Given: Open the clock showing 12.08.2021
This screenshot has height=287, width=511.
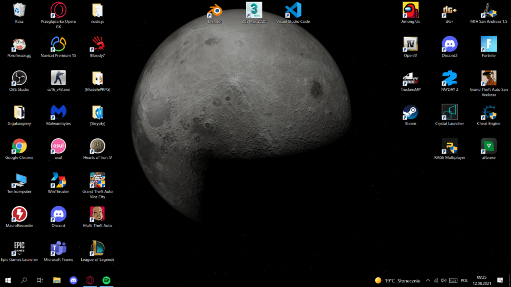Looking at the screenshot, I should (x=482, y=280).
